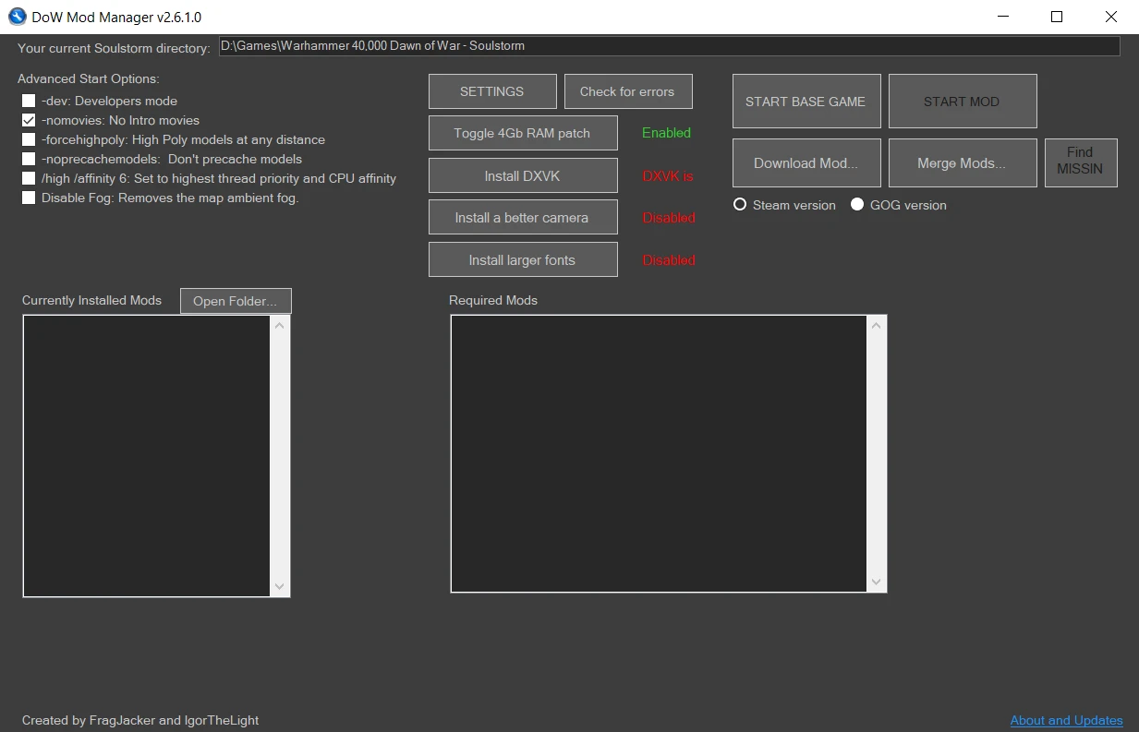Toggle the 4Gb RAM patch
Screen dimensions: 1139x732
[x=523, y=133]
